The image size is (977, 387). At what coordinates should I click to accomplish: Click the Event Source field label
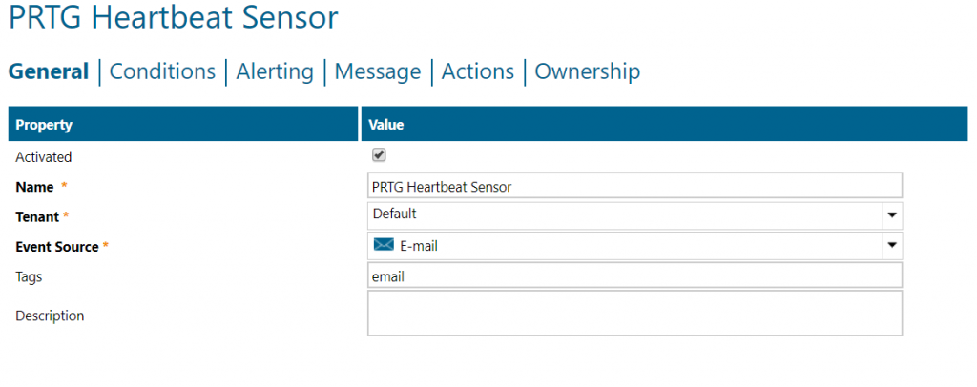click(x=57, y=247)
